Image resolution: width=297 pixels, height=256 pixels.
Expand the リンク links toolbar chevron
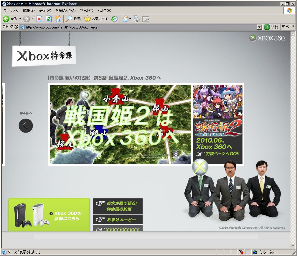[x=293, y=26]
